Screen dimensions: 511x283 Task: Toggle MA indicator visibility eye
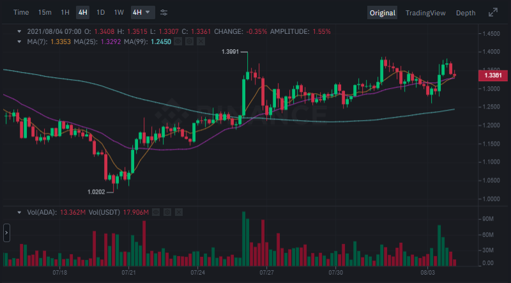[178, 42]
